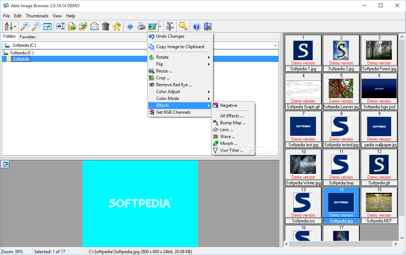Choose Get RGB Channels
The height and width of the screenshot is (255, 406).
point(180,112)
